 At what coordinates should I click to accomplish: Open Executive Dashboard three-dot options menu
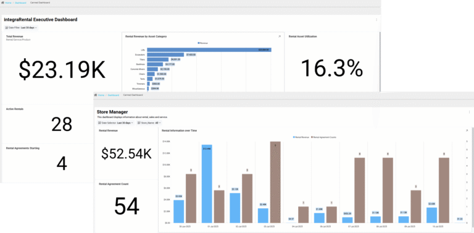[376, 20]
